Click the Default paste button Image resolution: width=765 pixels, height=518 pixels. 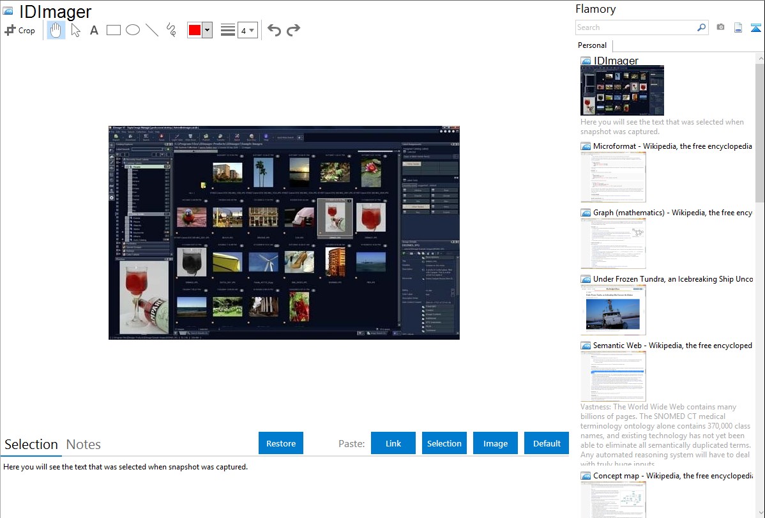click(x=547, y=443)
